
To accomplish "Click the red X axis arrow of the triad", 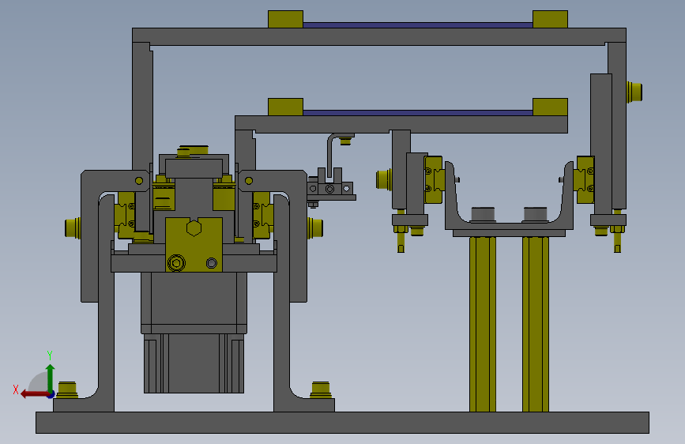I will pyautogui.click(x=35, y=394).
